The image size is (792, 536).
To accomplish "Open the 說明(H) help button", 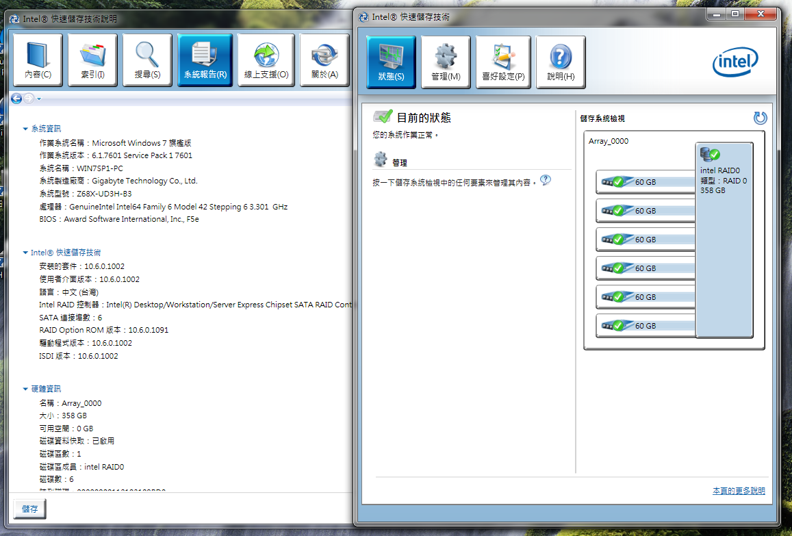I will click(561, 62).
